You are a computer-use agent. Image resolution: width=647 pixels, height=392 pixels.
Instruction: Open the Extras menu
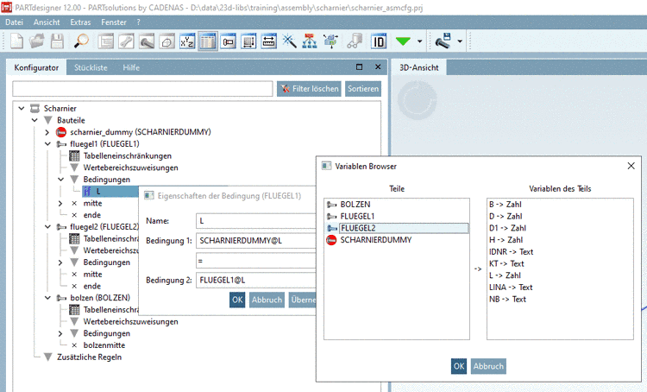point(80,22)
